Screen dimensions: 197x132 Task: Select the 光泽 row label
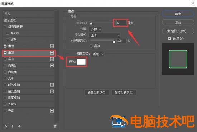(x=11, y=79)
